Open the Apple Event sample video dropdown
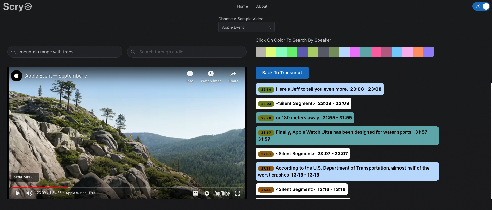This screenshot has width=492, height=210. tap(246, 27)
